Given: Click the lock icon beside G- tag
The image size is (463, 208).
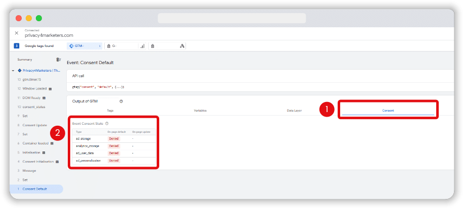Looking at the screenshot, I should click(109, 46).
